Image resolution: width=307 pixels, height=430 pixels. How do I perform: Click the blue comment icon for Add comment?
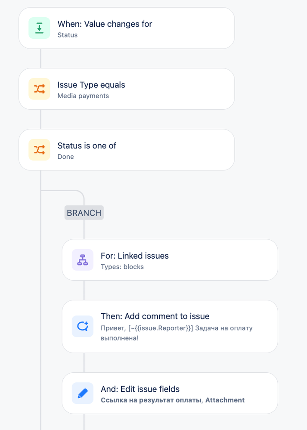pyautogui.click(x=83, y=326)
